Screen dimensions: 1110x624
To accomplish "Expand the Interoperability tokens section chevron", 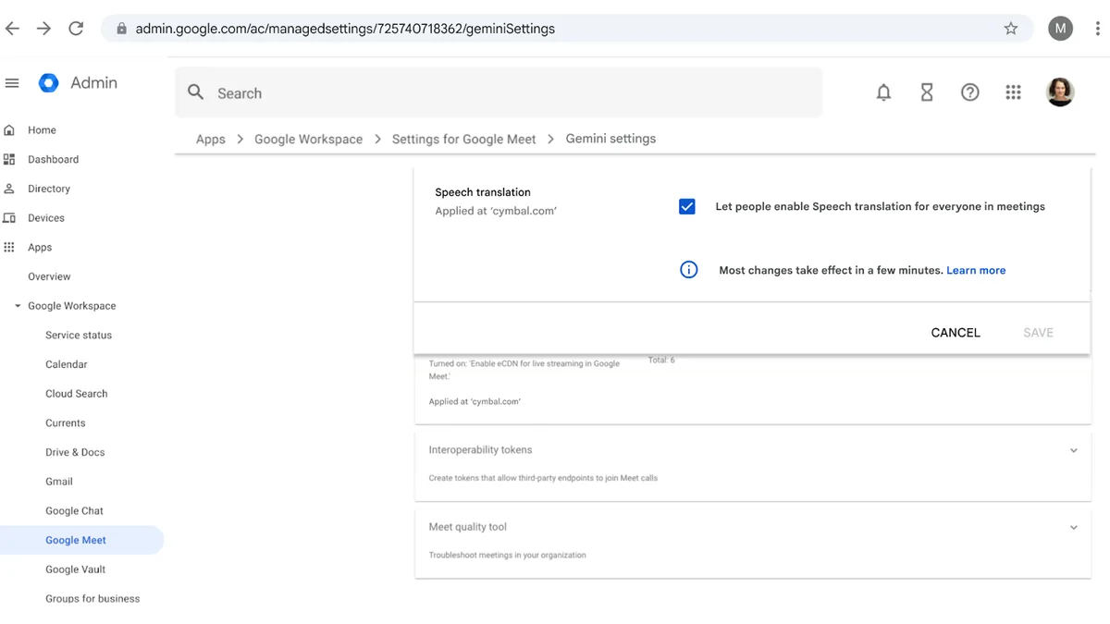I will [x=1074, y=450].
